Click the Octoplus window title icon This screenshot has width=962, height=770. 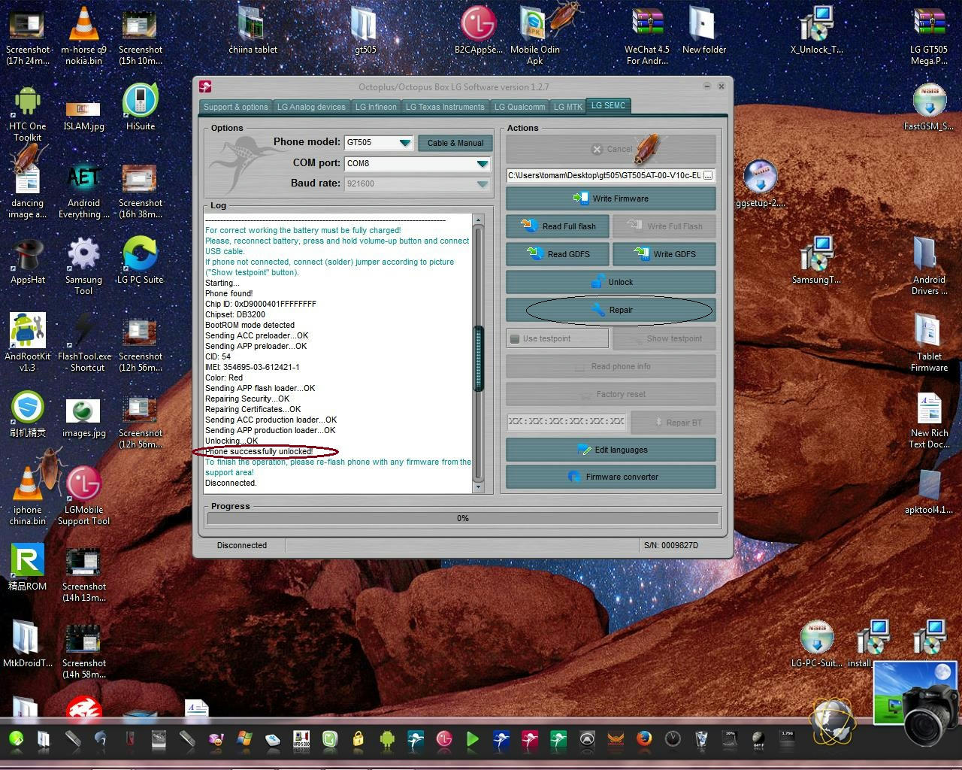coord(205,86)
